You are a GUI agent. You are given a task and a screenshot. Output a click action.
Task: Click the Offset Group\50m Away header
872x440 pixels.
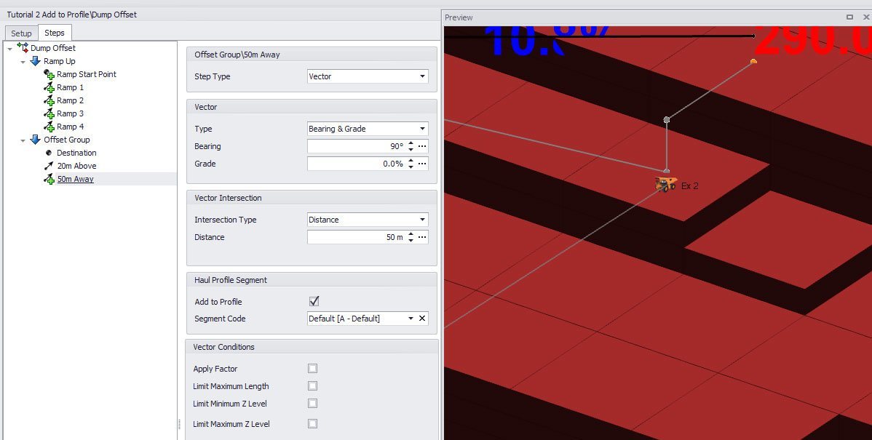tap(312, 55)
